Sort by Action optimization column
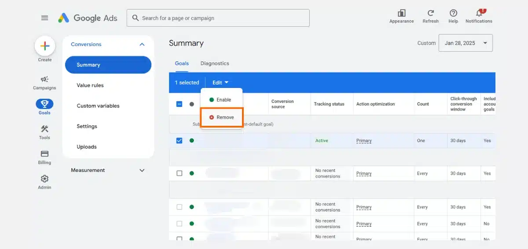Viewport: 528px width, 249px height. coord(375,104)
